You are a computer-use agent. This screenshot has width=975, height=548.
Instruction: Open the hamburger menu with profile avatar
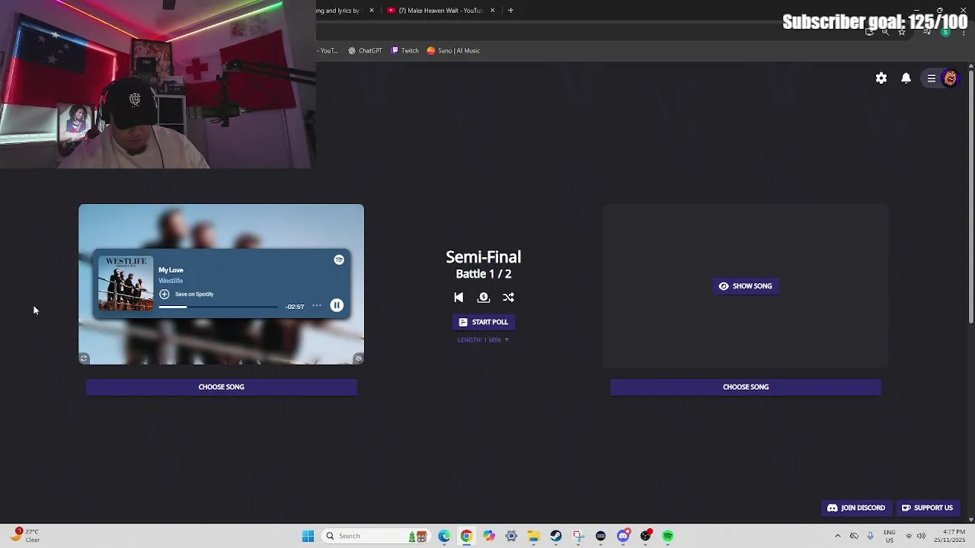(941, 78)
